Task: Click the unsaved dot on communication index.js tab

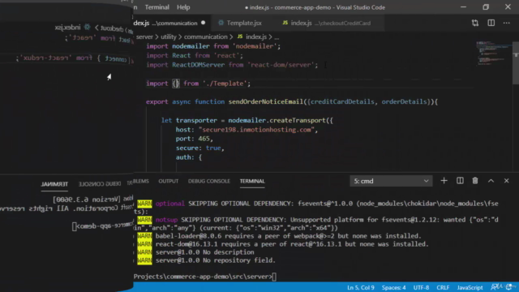Action: pyautogui.click(x=203, y=23)
